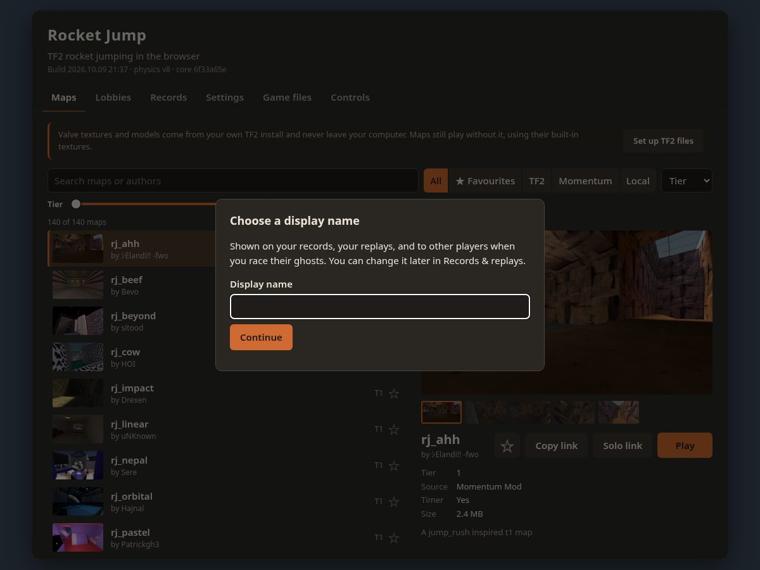Go to the Settings tab
The width and height of the screenshot is (760, 570).
coord(225,98)
